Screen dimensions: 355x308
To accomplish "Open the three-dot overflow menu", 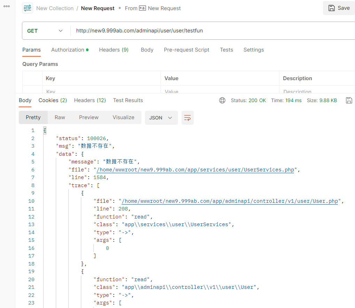I will coord(7,6).
